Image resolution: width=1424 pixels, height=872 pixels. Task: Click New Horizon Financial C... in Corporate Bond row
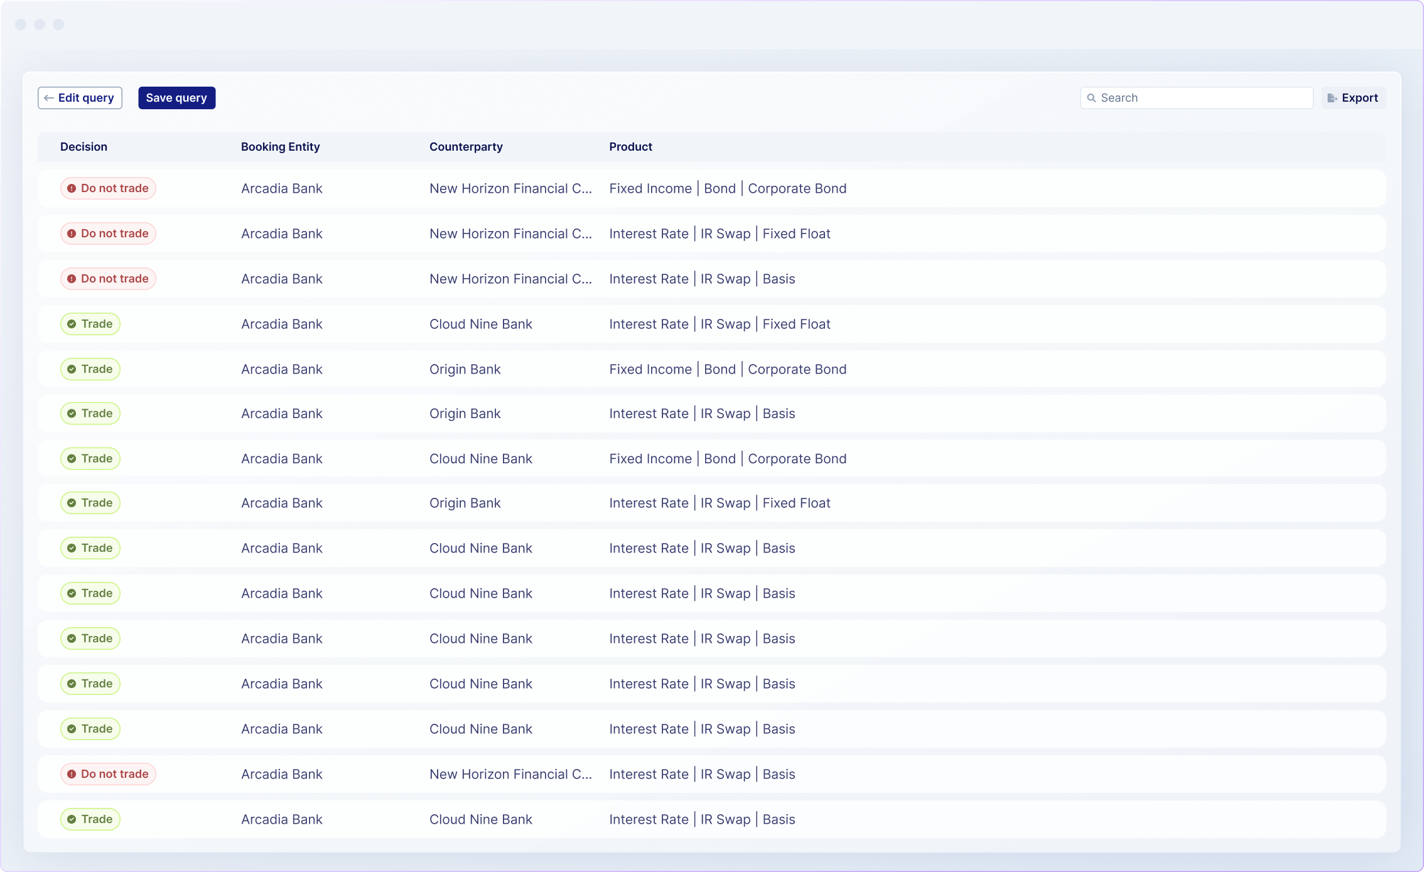(x=510, y=188)
